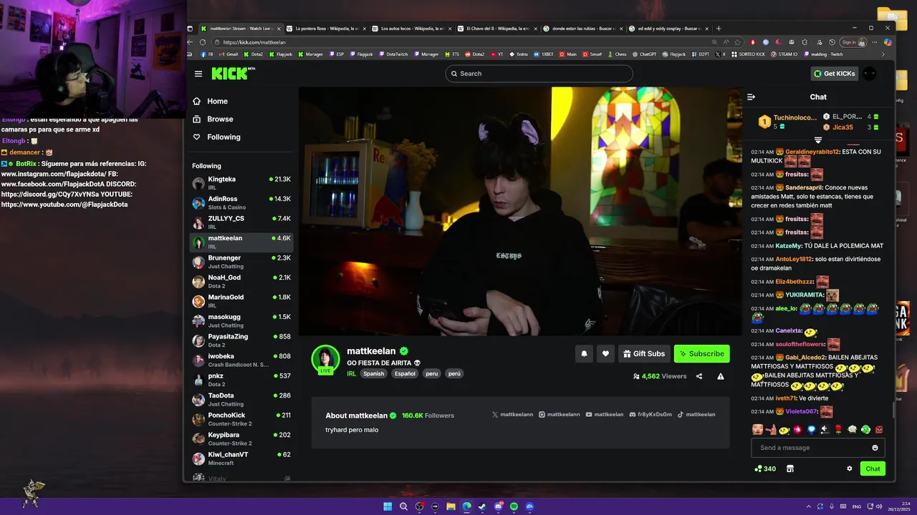Viewport: 917px width, 515px height.
Task: Open the ChatGPT bookmark
Action: [x=643, y=54]
